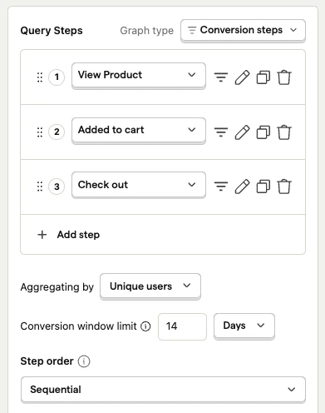The image size is (325, 413).
Task: Open the Sequential step order dropdown
Action: click(163, 390)
